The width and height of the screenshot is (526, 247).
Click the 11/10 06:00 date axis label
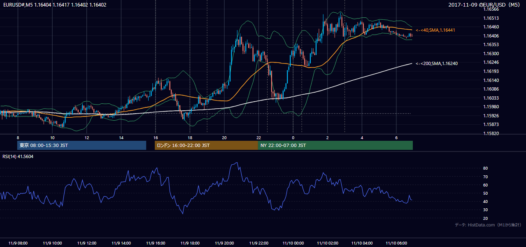click(x=396, y=243)
